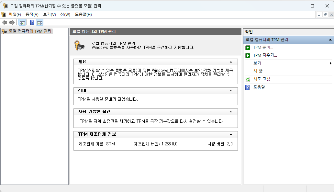Close the inner MDI child window
The height and width of the screenshot is (192, 334).
coord(331,15)
